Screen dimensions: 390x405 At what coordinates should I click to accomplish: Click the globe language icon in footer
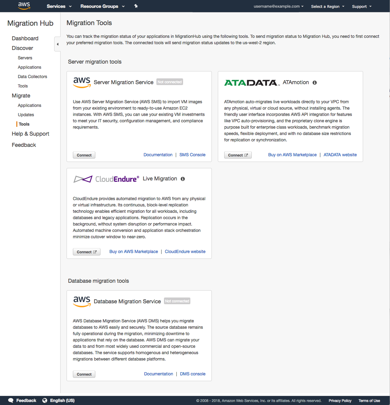coord(45,400)
